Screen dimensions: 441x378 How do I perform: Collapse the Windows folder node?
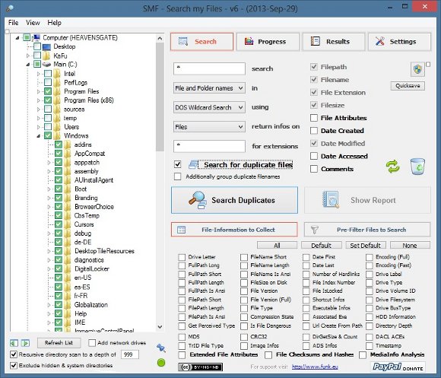pos(38,136)
